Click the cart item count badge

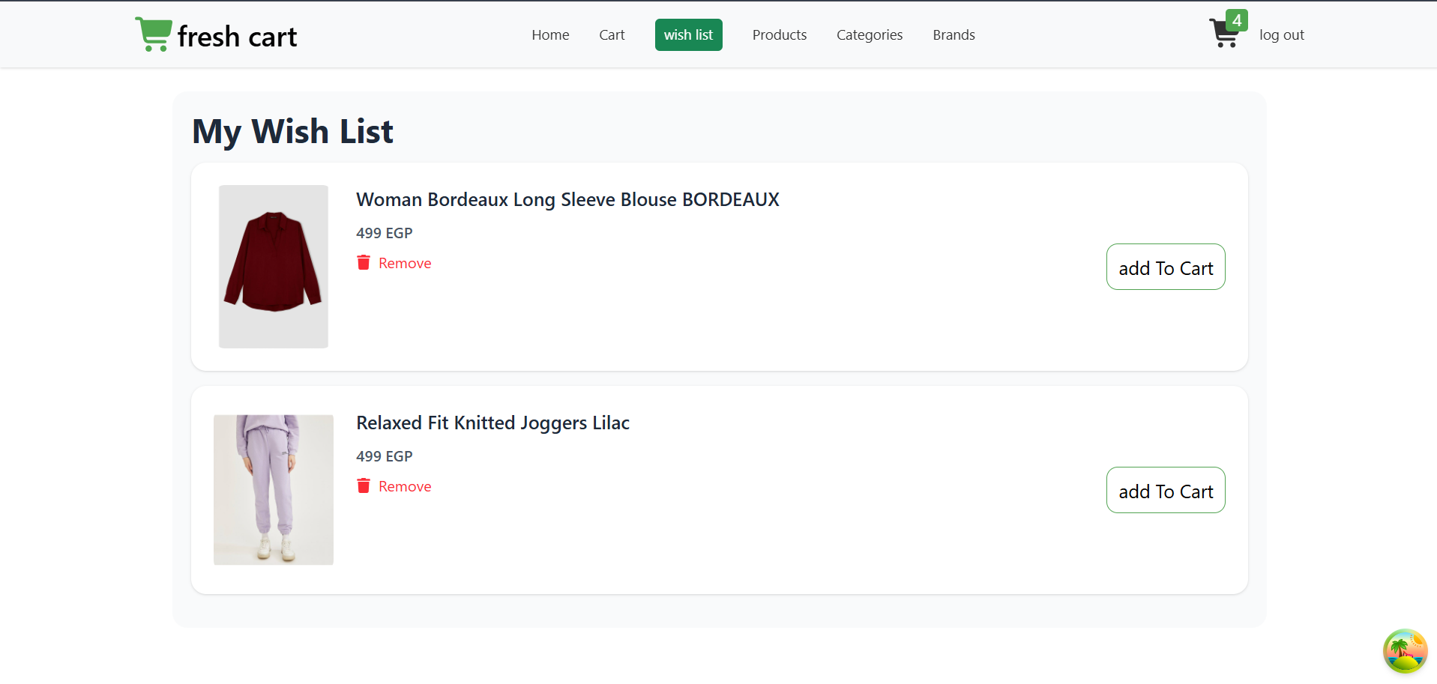click(x=1236, y=20)
